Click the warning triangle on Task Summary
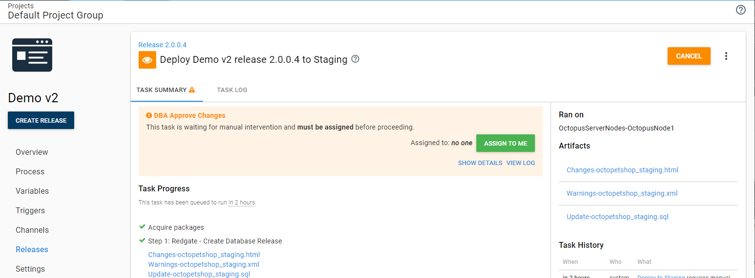 coord(192,90)
